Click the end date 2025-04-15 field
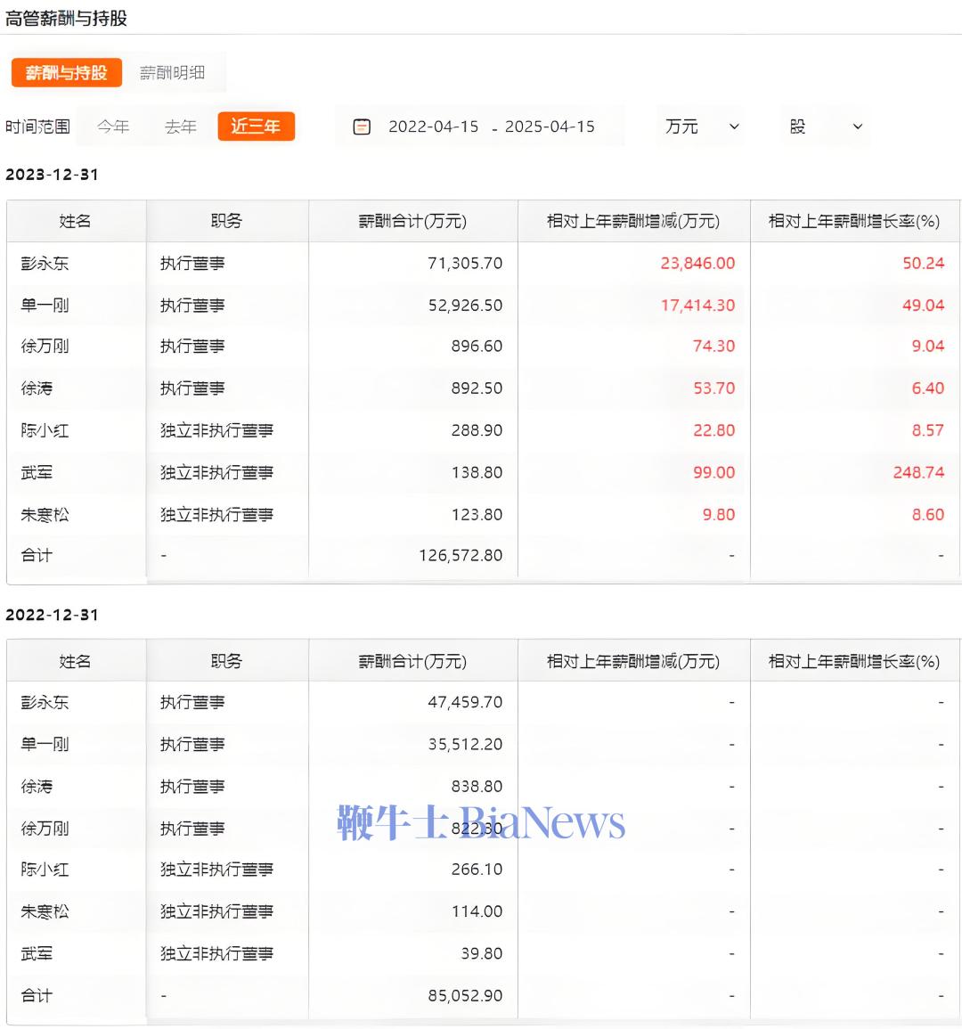The width and height of the screenshot is (962, 1029). tap(550, 127)
